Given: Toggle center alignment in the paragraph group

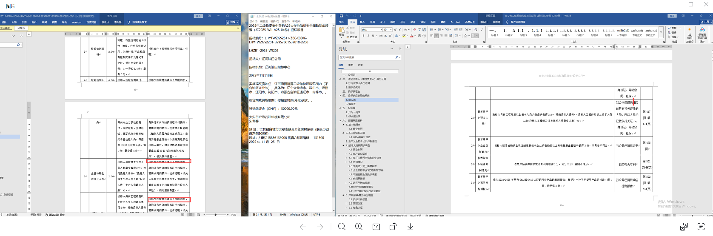Looking at the screenshot, I should point(437,36).
